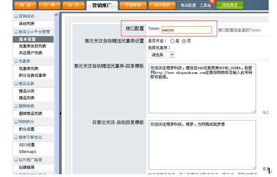Open the 订单 top navigation tab

[49, 5]
